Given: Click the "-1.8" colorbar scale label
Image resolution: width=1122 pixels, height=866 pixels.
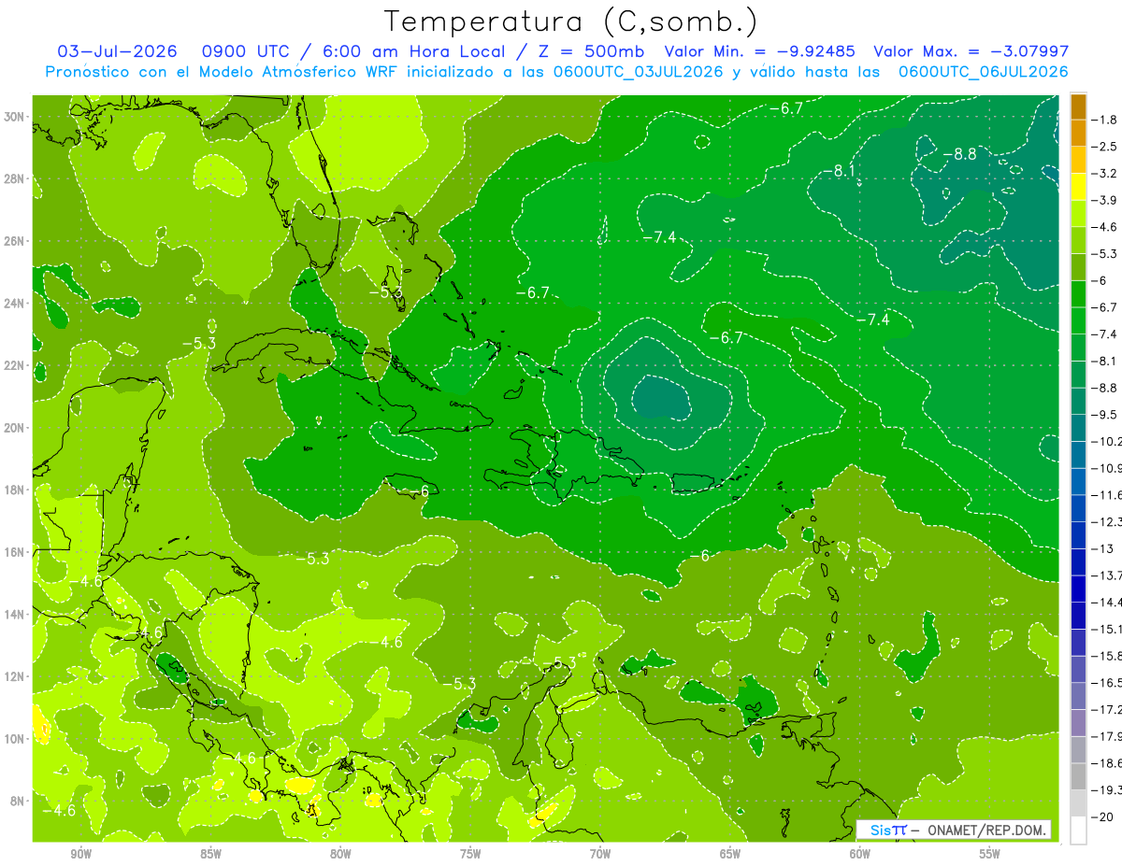Looking at the screenshot, I should point(1105,120).
